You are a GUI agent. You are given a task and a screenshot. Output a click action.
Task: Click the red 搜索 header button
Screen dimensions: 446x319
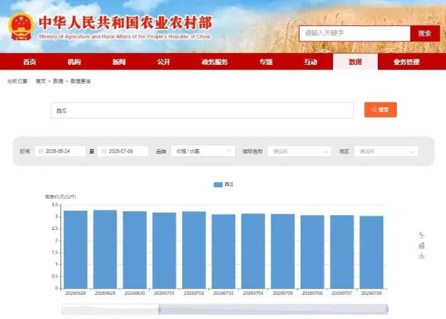(425, 33)
